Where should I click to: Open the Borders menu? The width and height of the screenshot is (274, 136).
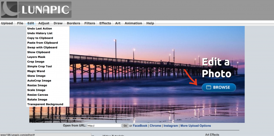(x=73, y=23)
